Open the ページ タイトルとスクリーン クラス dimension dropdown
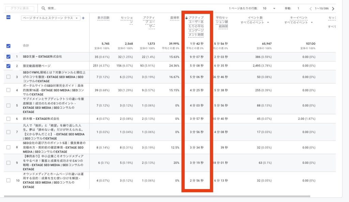Screen dimensions: 349x202 [x=51, y=18]
